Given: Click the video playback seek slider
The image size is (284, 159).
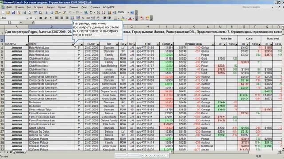Looking at the screenshot, I should 128,155.
